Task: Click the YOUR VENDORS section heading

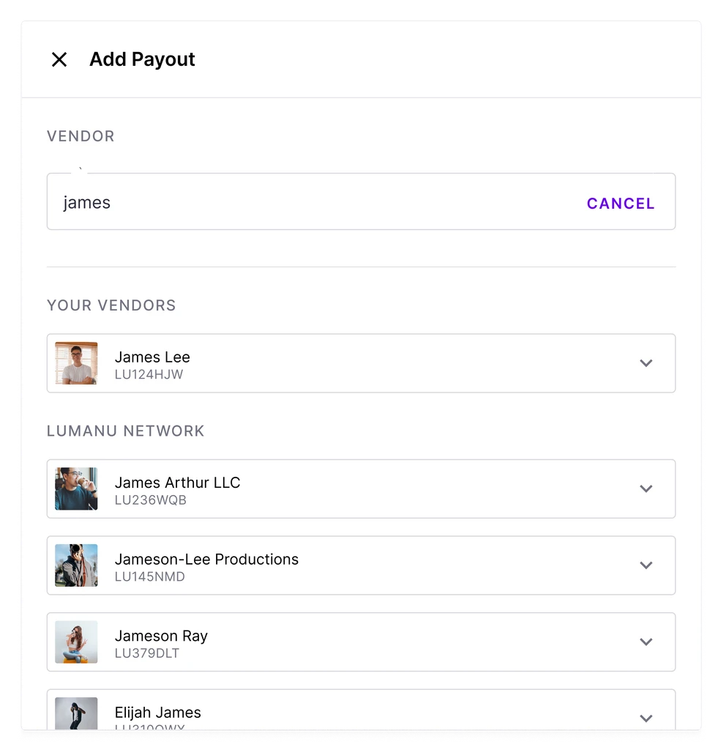Action: tap(111, 305)
